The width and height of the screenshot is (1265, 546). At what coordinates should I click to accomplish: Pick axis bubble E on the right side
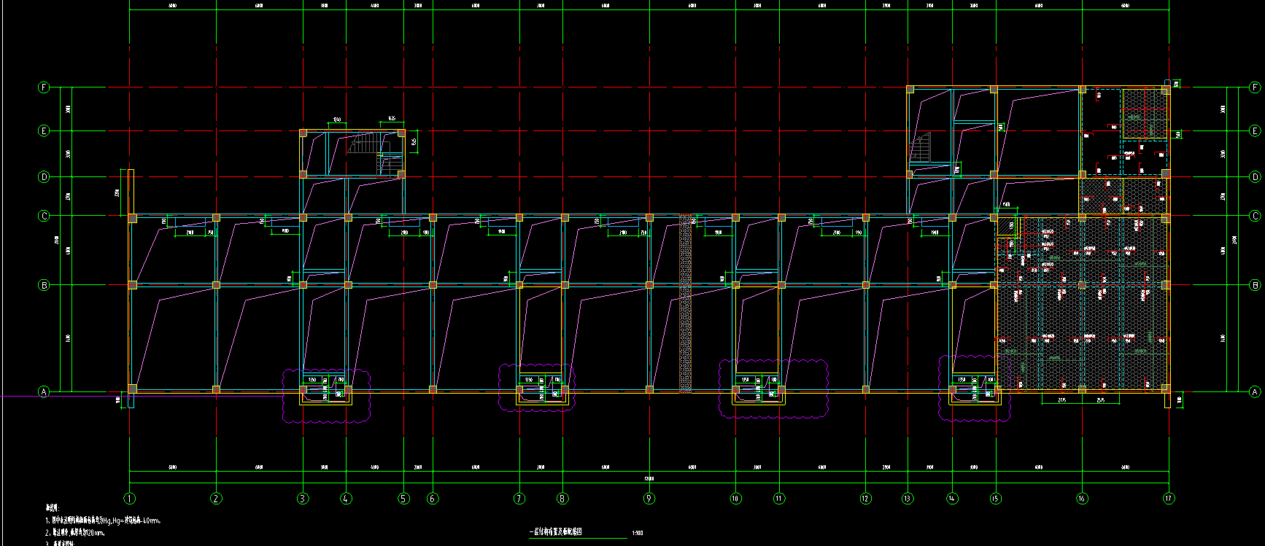pos(1256,131)
